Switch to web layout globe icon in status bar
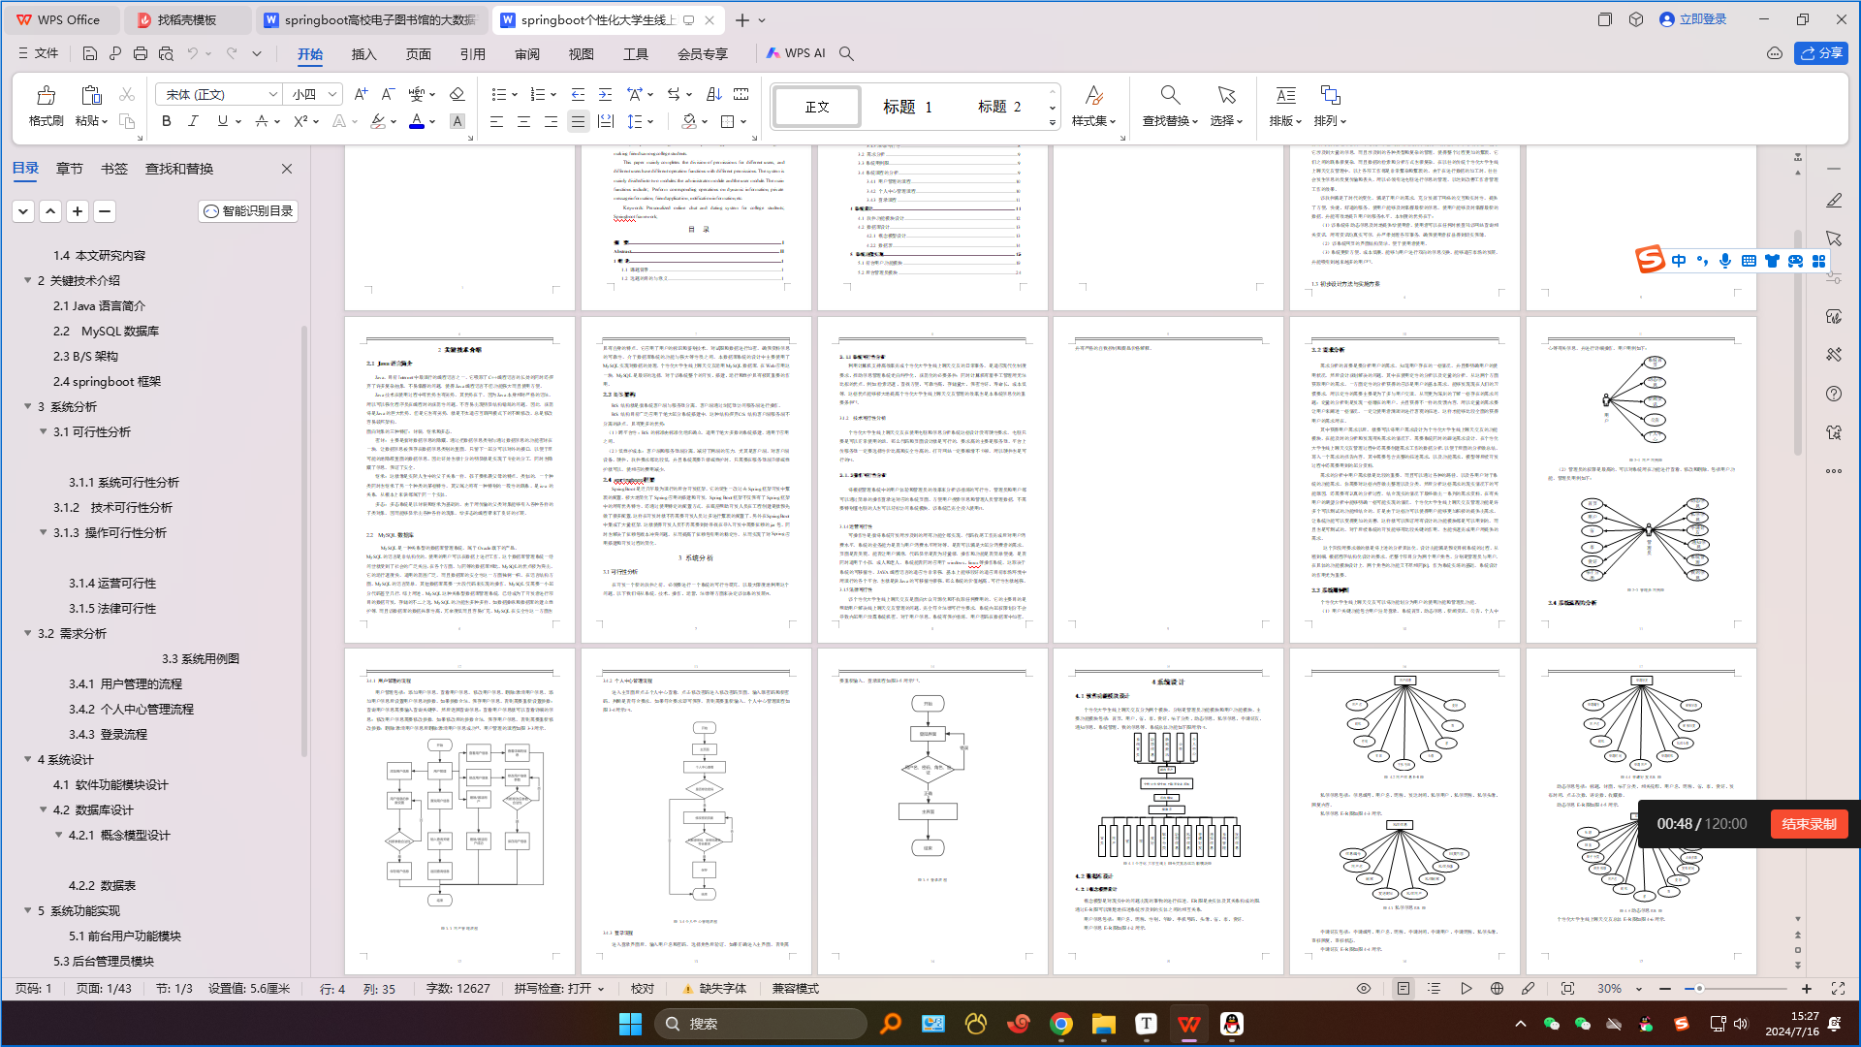 1497,989
